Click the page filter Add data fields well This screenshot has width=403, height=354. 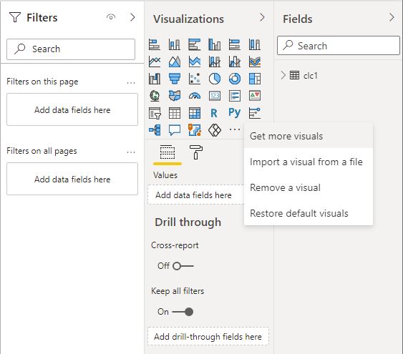[x=72, y=109]
